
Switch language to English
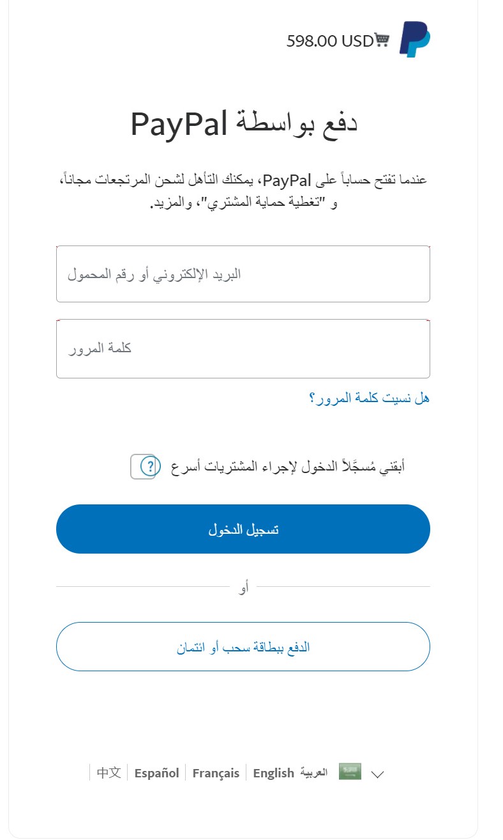click(x=273, y=773)
